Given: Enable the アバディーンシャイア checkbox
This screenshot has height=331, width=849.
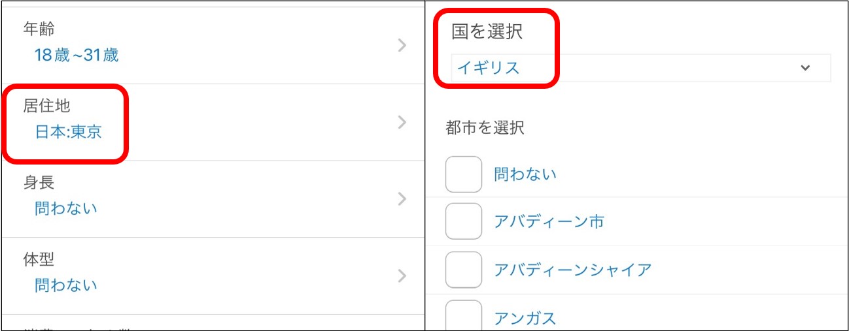Looking at the screenshot, I should [x=464, y=270].
